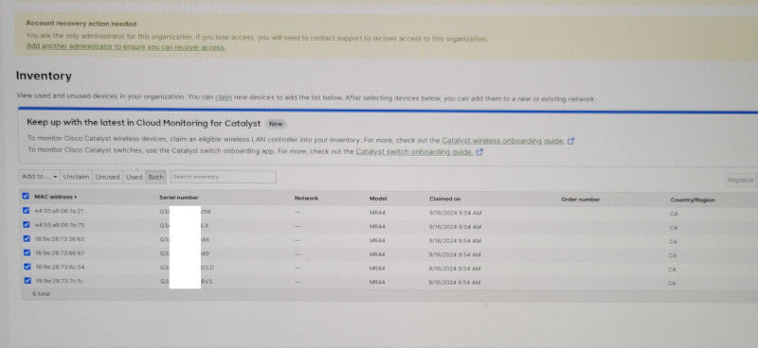
Task: Select MAC address e4:55:a8:06:1a:21 text
Action: tap(60, 211)
